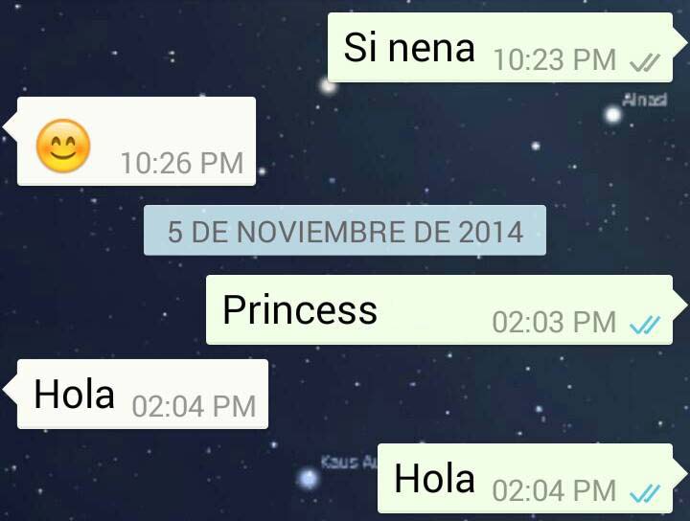This screenshot has width=690, height=521.
Task: Tap the 10:23 PM timestamp
Action: point(555,60)
